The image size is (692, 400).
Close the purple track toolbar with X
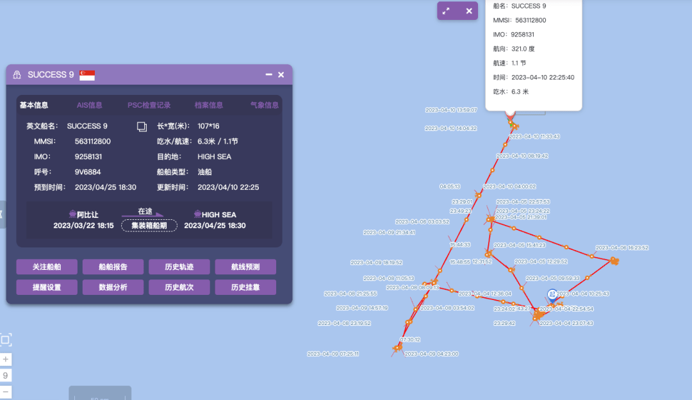(x=469, y=11)
